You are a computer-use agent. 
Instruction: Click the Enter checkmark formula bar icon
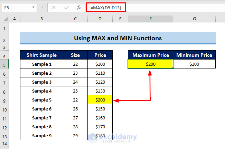tap(66, 7)
